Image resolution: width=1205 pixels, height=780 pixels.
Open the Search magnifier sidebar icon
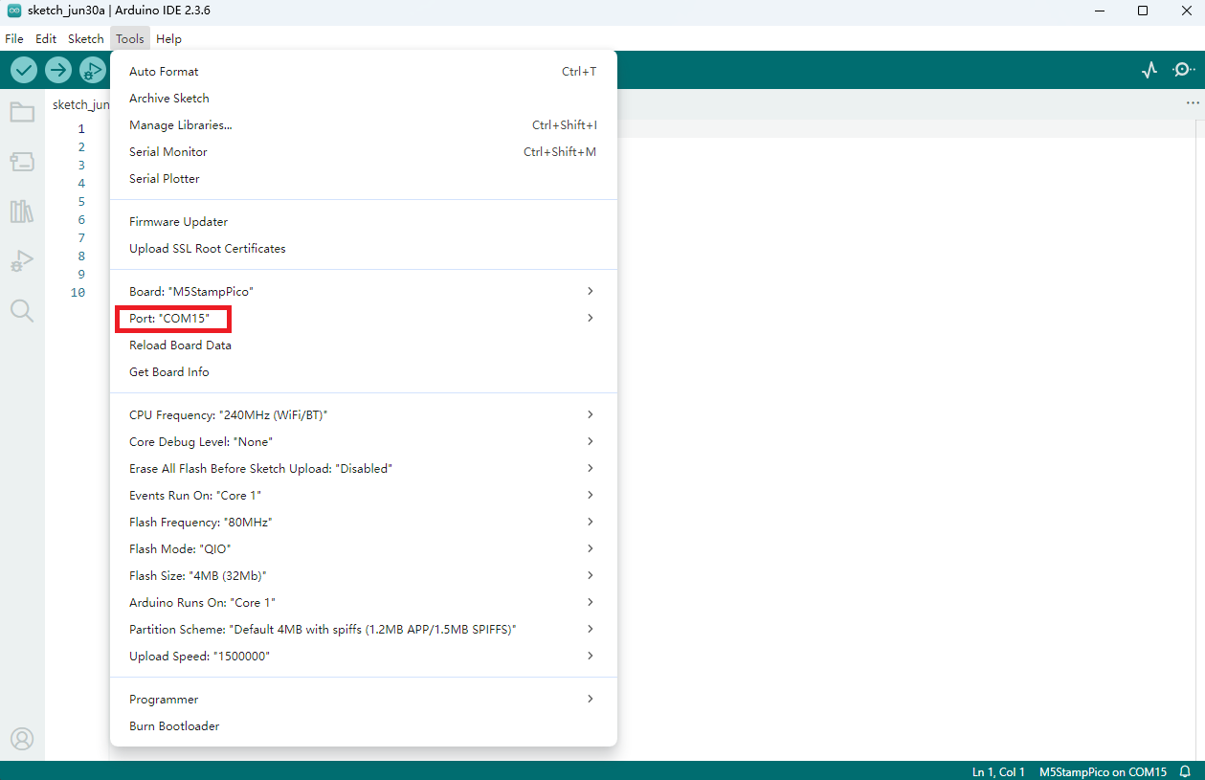point(22,311)
